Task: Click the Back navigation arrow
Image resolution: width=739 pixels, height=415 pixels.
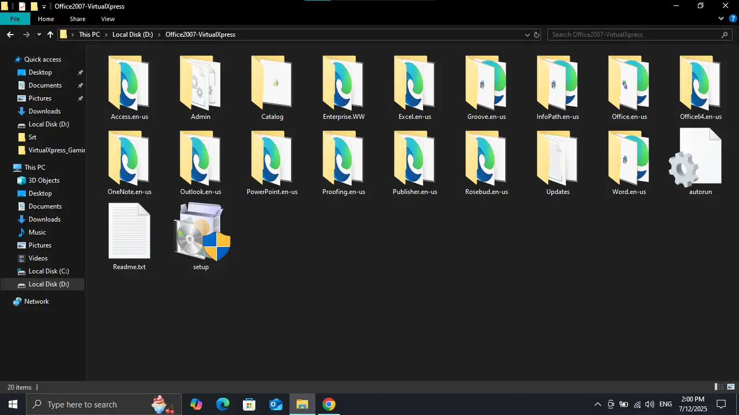Action: (x=10, y=35)
